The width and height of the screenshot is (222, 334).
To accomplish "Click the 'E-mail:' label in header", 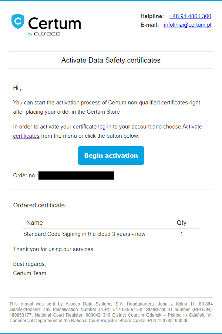I will 149,25.
